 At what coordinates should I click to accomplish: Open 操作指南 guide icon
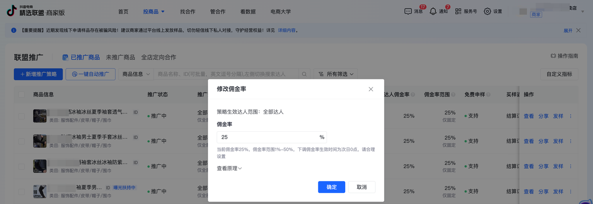[x=553, y=56]
